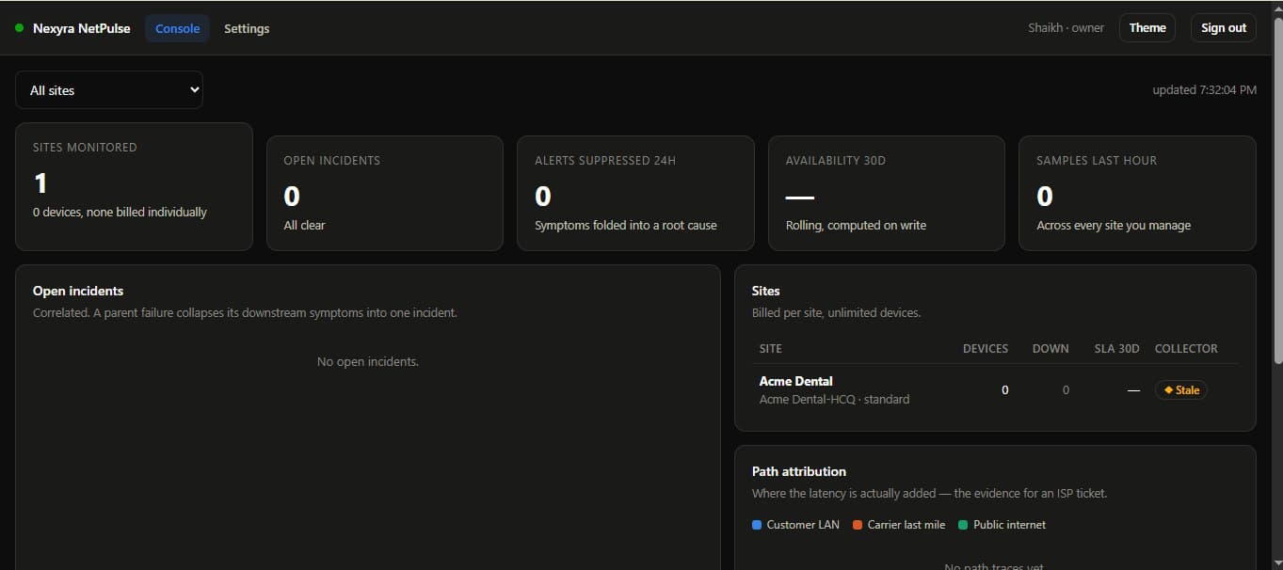Image resolution: width=1283 pixels, height=570 pixels.
Task: Click the Alerts Suppressed 24H card
Action: 635,193
